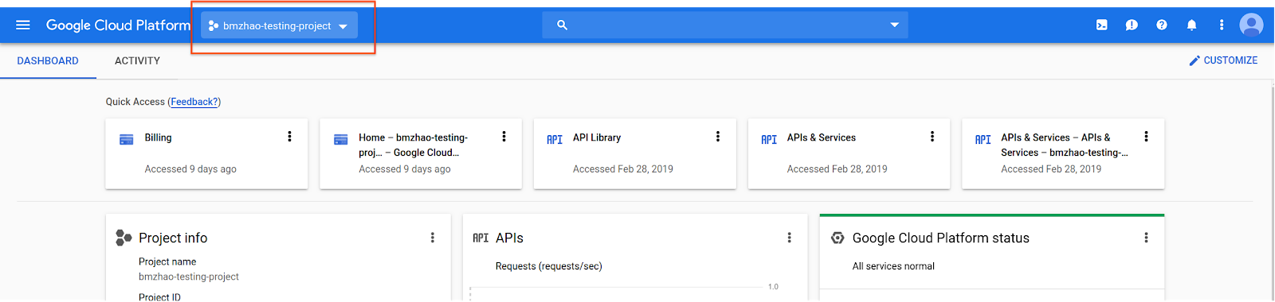Open Project info card options menu

433,238
